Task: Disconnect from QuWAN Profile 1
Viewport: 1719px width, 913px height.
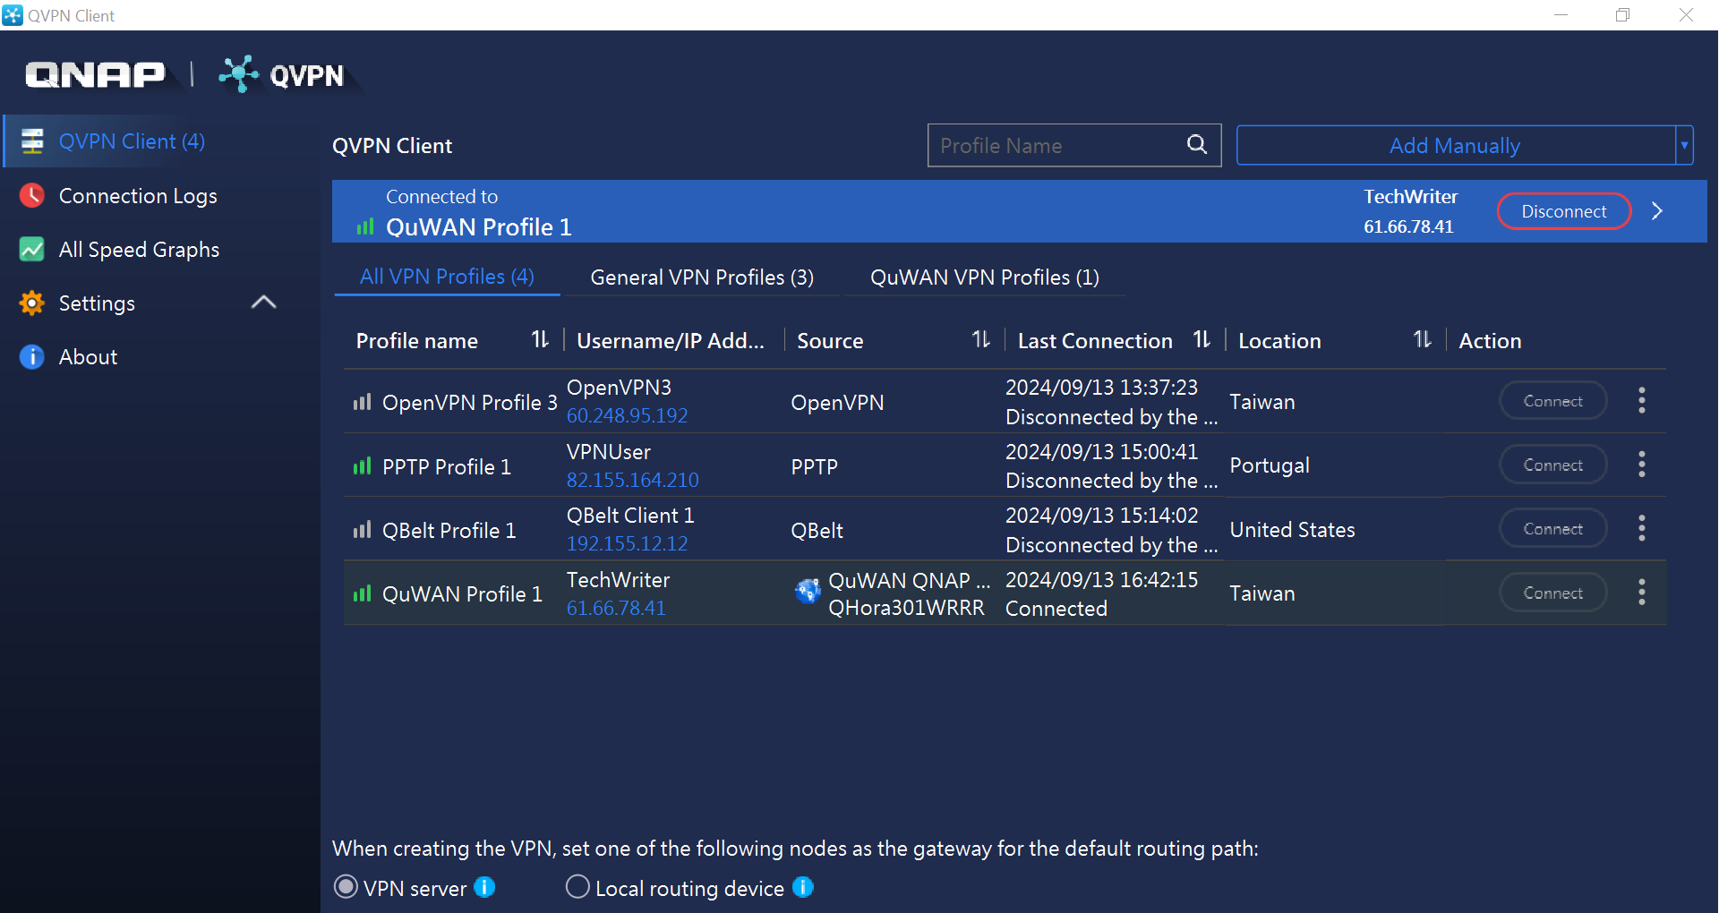Action: pyautogui.click(x=1563, y=211)
